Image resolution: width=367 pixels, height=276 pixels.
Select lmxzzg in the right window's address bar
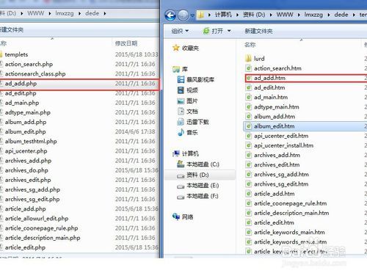[313, 15]
